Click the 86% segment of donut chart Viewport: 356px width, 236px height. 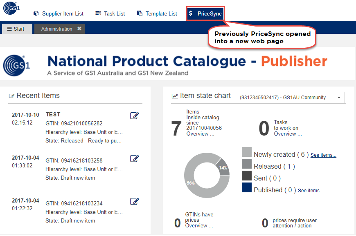[x=190, y=183]
